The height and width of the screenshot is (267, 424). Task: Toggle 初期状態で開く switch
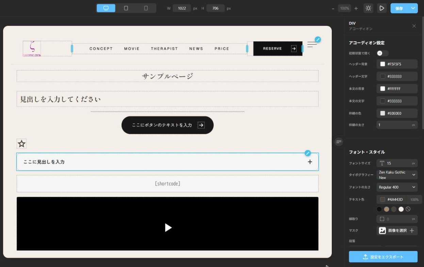[x=382, y=53]
